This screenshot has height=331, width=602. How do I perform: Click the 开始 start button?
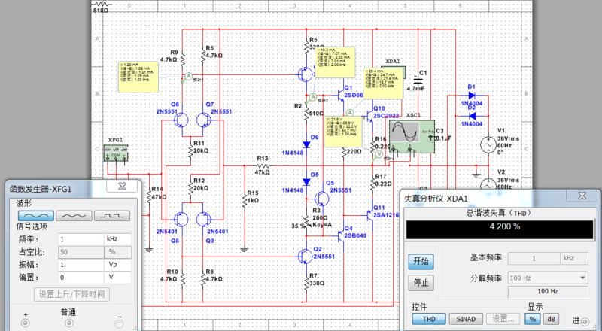(x=421, y=261)
